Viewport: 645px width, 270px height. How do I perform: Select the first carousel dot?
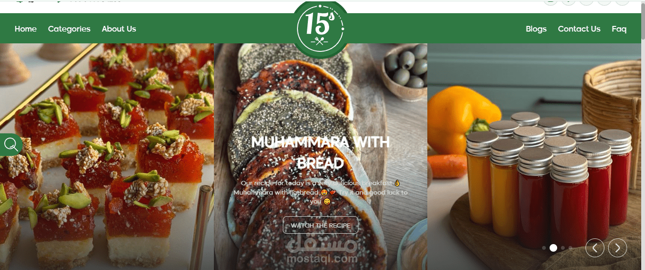click(x=544, y=248)
